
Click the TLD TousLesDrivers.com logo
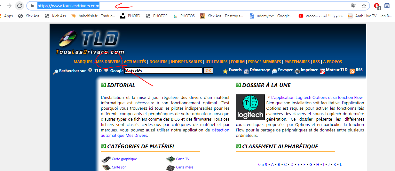[91, 42]
